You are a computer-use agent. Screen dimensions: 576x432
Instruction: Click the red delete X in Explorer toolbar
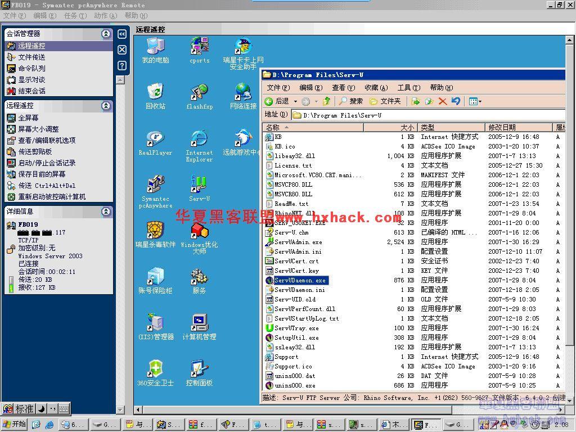[443, 101]
